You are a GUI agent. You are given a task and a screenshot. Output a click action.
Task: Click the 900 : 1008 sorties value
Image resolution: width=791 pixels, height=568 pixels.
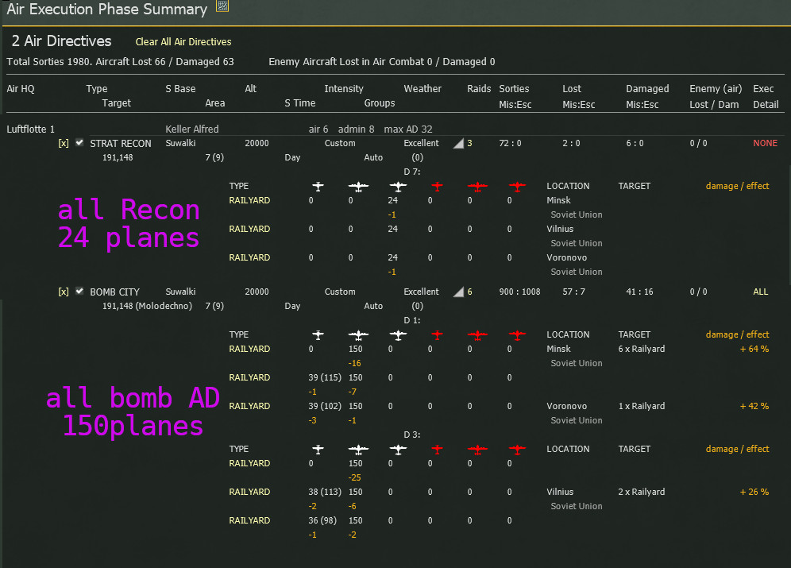pos(519,292)
